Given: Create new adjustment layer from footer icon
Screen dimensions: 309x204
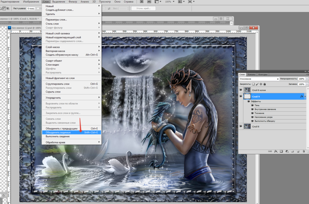Looking at the screenshot, I should tap(287, 151).
